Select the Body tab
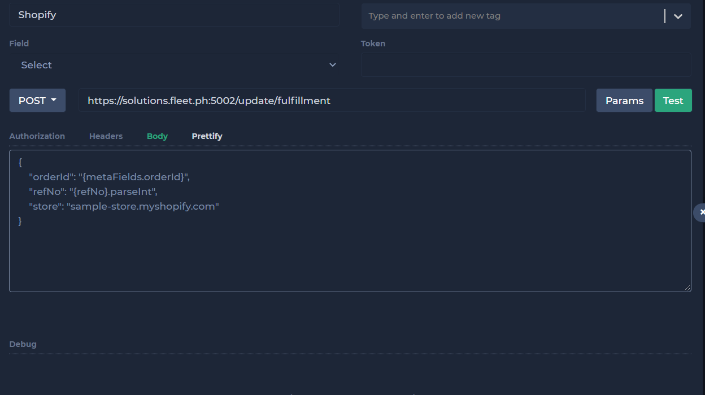 click(157, 136)
